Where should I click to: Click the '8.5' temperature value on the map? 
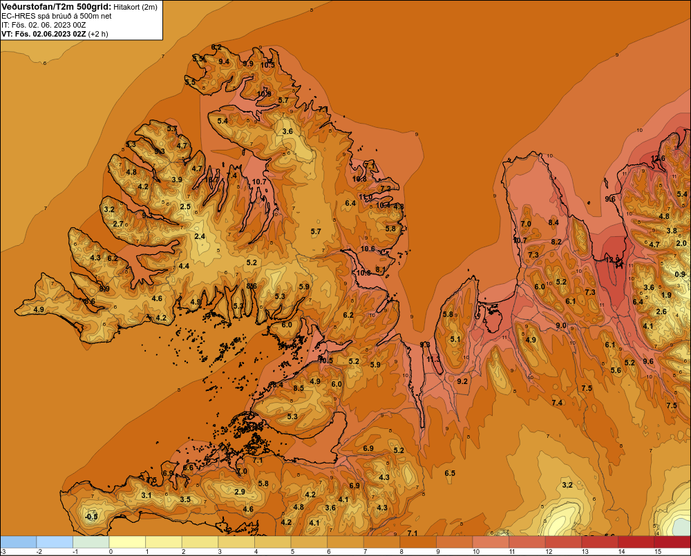299,388
